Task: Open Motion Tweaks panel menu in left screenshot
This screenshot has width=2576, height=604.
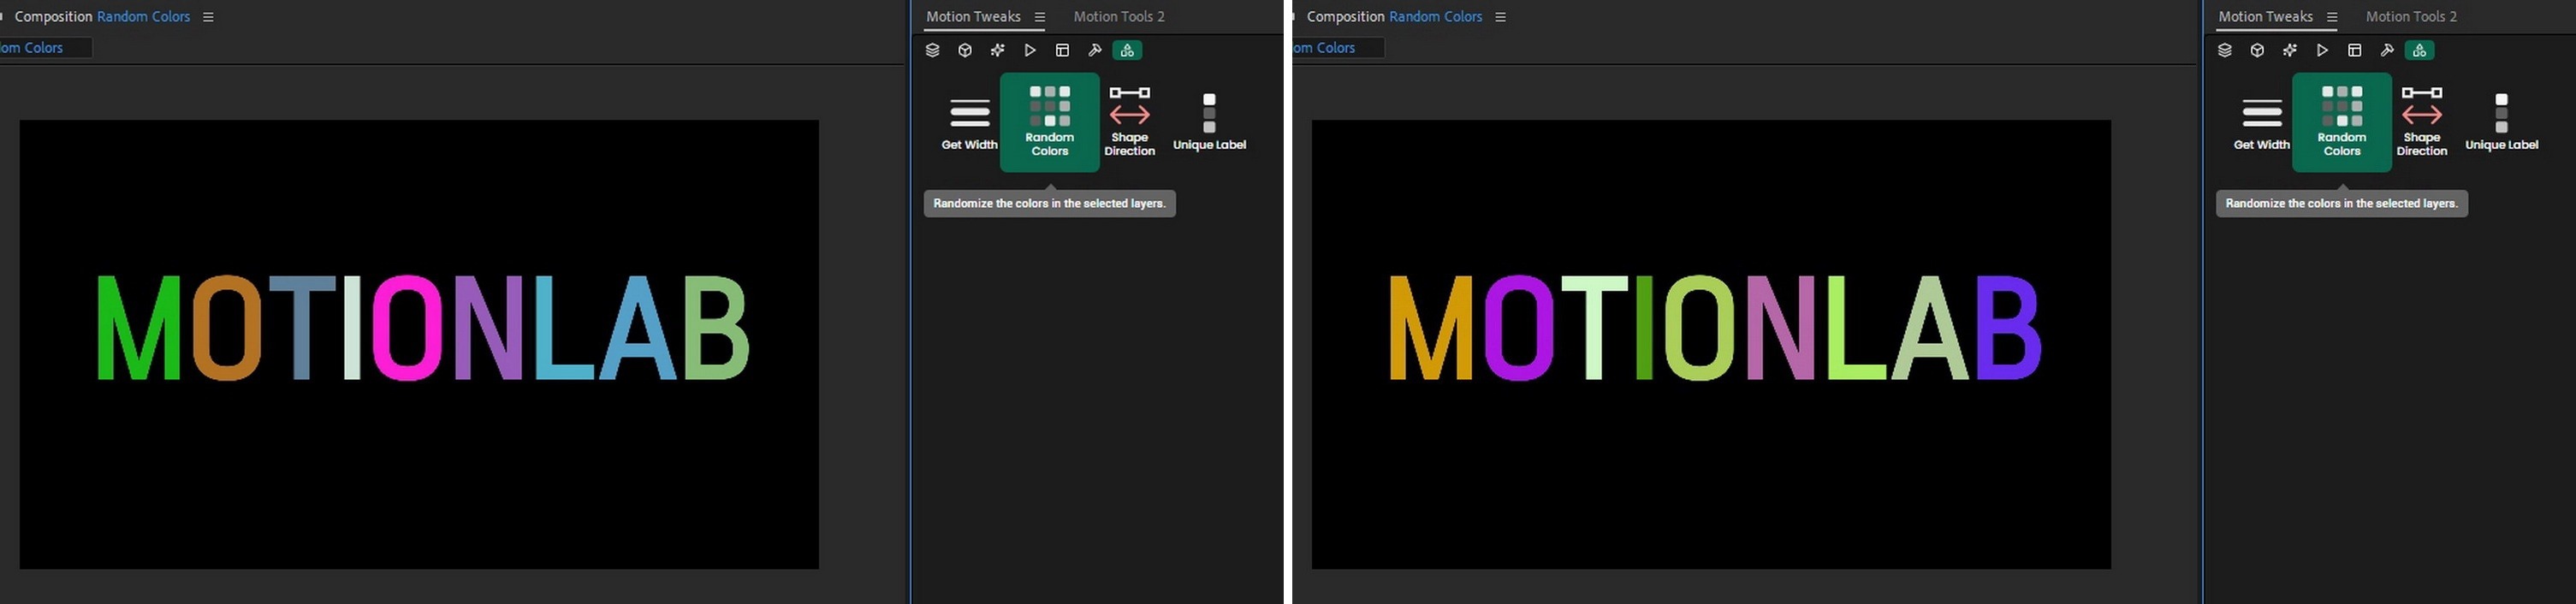Action: tap(1040, 17)
